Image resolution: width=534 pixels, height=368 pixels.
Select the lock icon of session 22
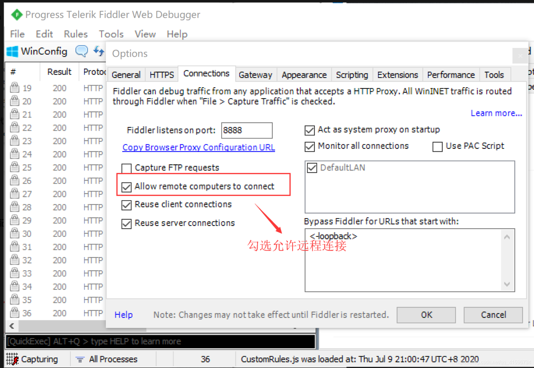pos(15,127)
